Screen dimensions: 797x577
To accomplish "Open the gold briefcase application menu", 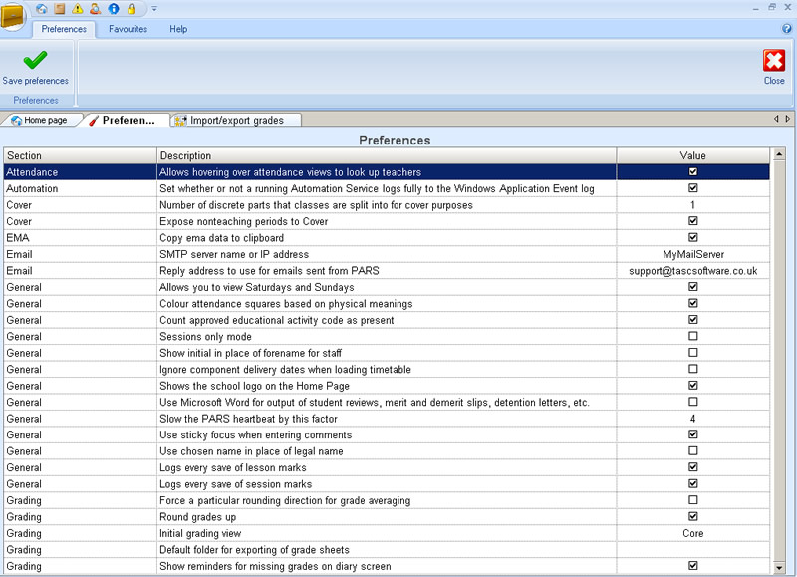I will point(12,16).
